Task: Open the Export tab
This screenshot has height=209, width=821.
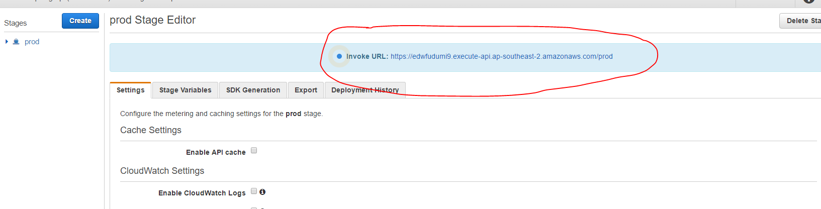Action: click(306, 90)
